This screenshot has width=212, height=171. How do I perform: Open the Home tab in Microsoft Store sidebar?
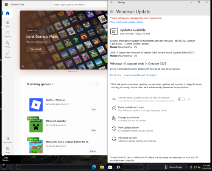(x=8, y=13)
